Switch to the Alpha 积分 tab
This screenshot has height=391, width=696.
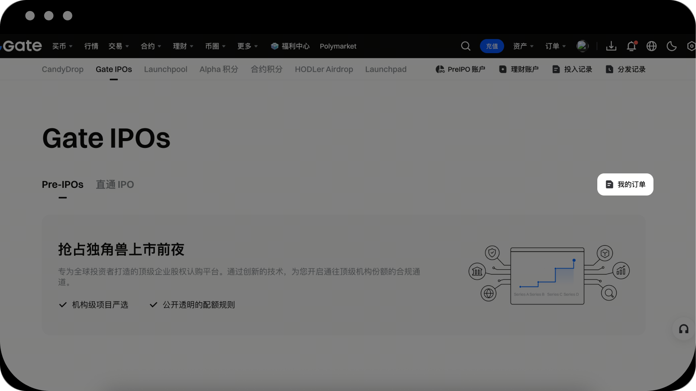click(219, 69)
